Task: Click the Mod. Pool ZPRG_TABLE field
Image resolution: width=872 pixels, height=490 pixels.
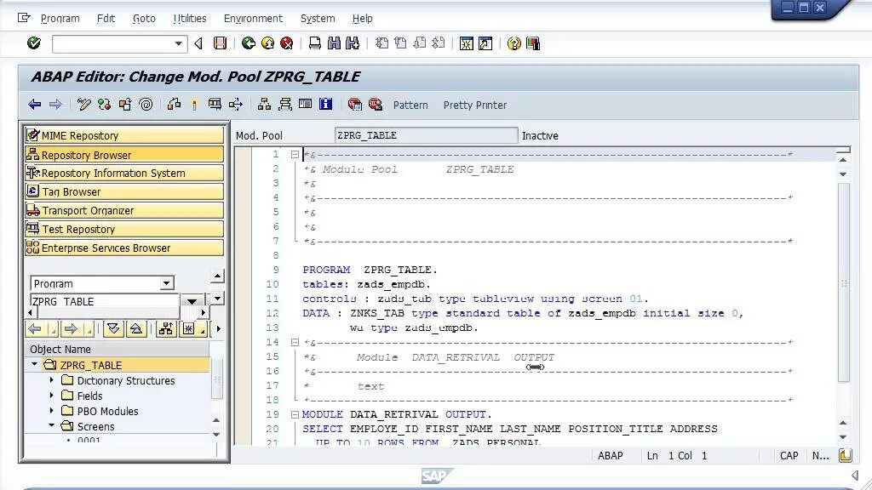Action: tap(426, 135)
